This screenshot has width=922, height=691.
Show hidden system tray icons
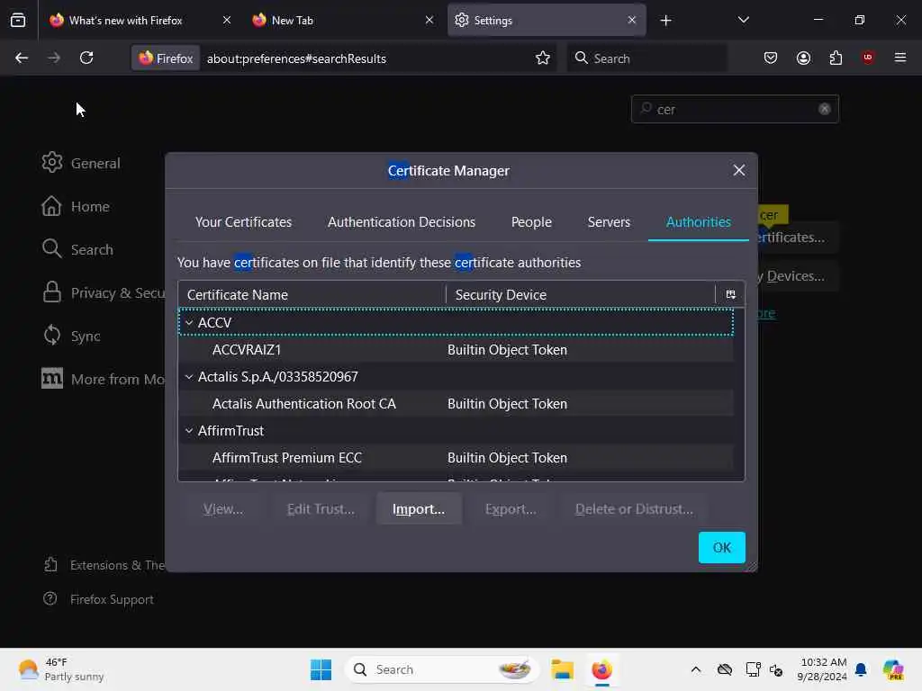click(x=696, y=669)
